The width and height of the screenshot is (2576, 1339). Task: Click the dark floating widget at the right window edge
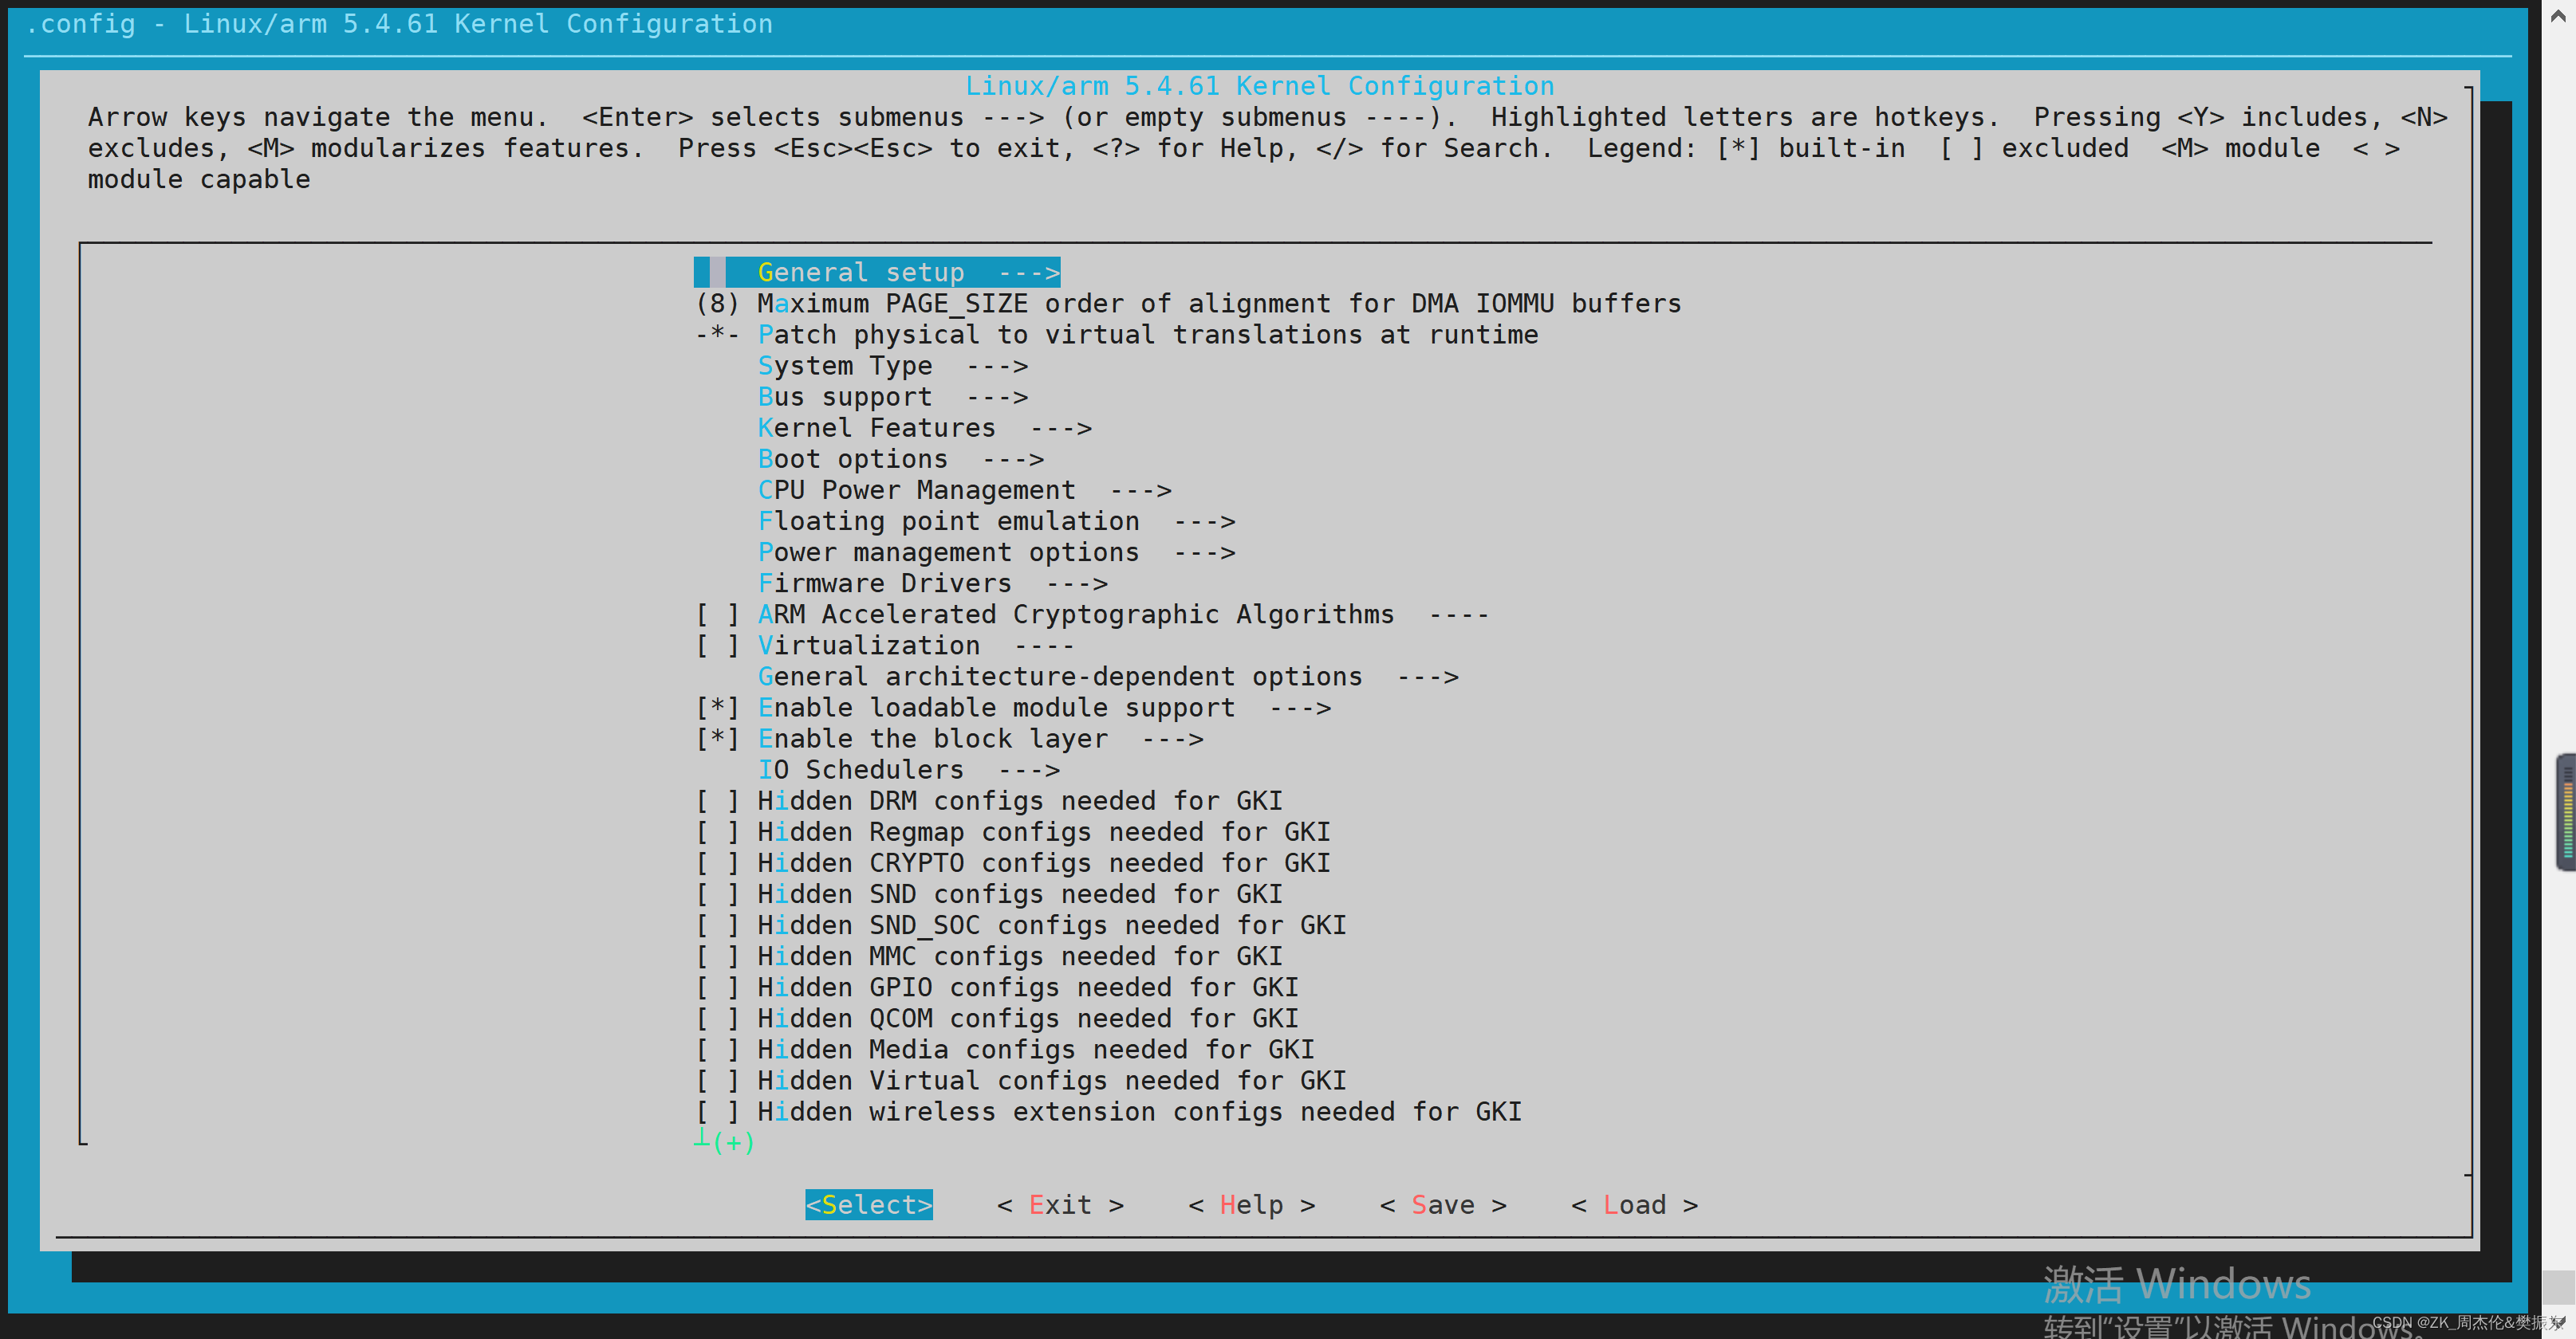click(x=2566, y=811)
